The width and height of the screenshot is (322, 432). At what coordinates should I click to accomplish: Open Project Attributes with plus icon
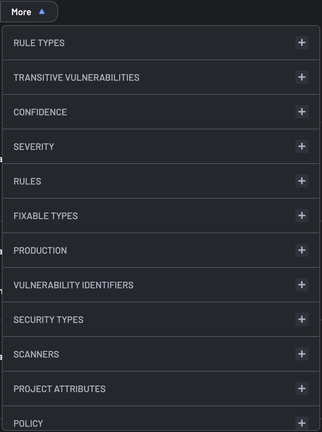click(x=302, y=389)
